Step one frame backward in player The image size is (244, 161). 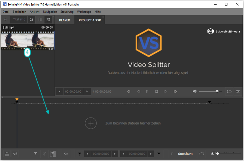[x=139, y=91]
